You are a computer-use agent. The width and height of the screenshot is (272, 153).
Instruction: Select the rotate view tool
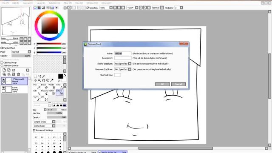point(43,80)
